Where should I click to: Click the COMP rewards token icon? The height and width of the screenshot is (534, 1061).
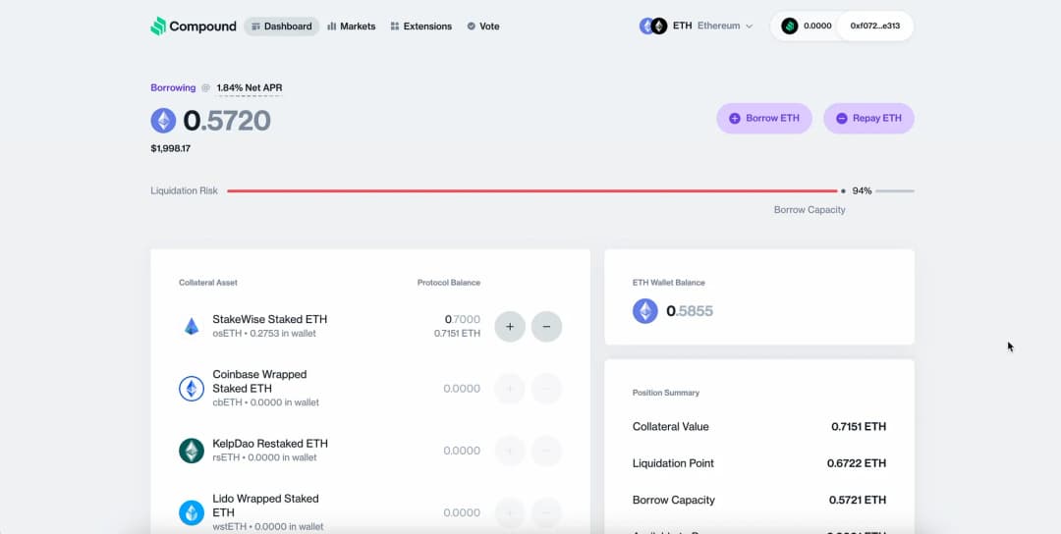790,27
